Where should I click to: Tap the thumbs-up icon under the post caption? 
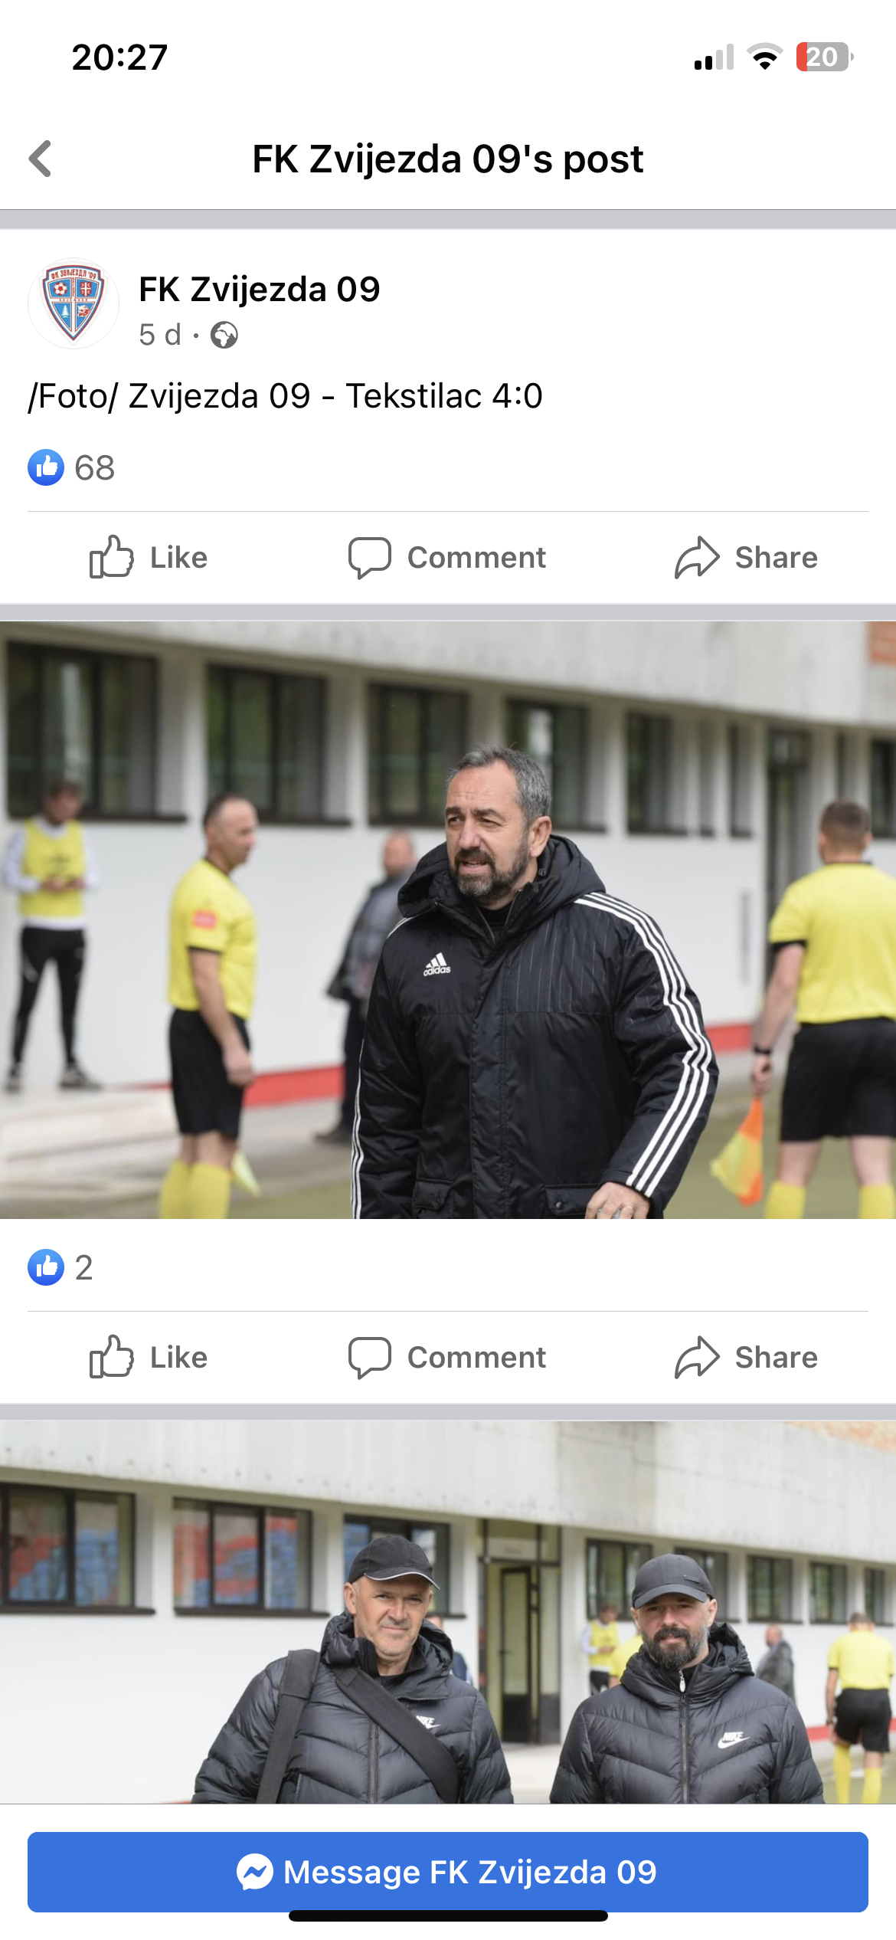tap(111, 557)
